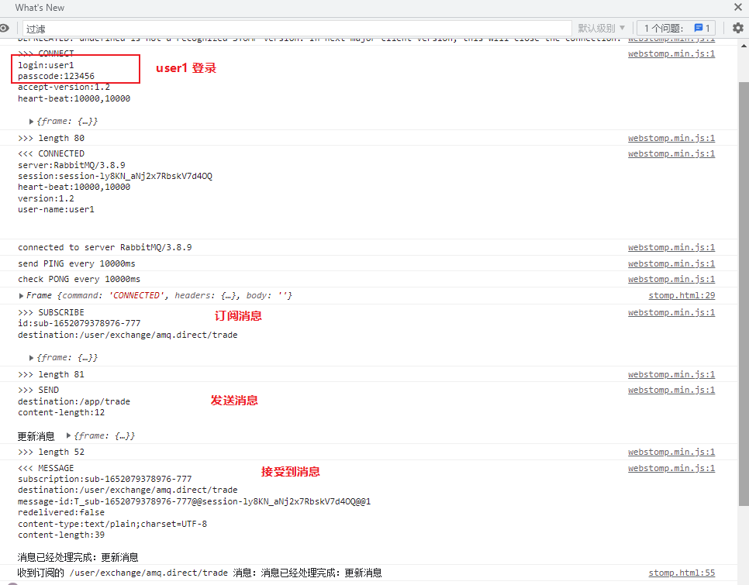
Task: Click the content-length:39 line
Action: tap(61, 535)
